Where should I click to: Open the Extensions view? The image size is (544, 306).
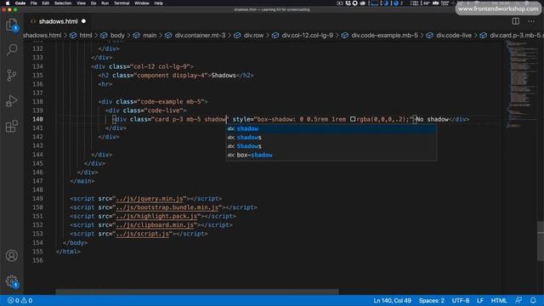(12, 127)
